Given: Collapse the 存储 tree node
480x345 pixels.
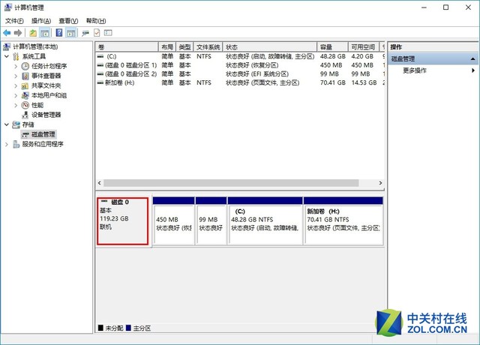Looking at the screenshot, I should pos(7,124).
